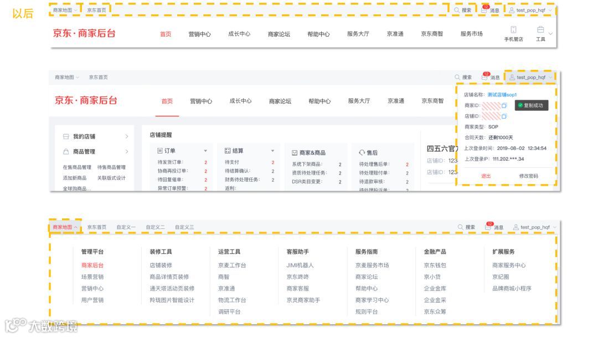598x337 pixels.
Task: Open 通天塔活动页装修 link
Action: tap(172, 289)
